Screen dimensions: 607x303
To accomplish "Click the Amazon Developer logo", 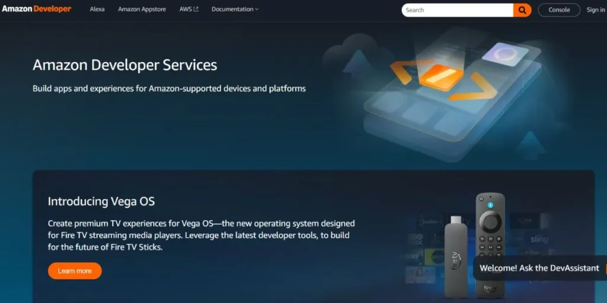I will 37,9.
